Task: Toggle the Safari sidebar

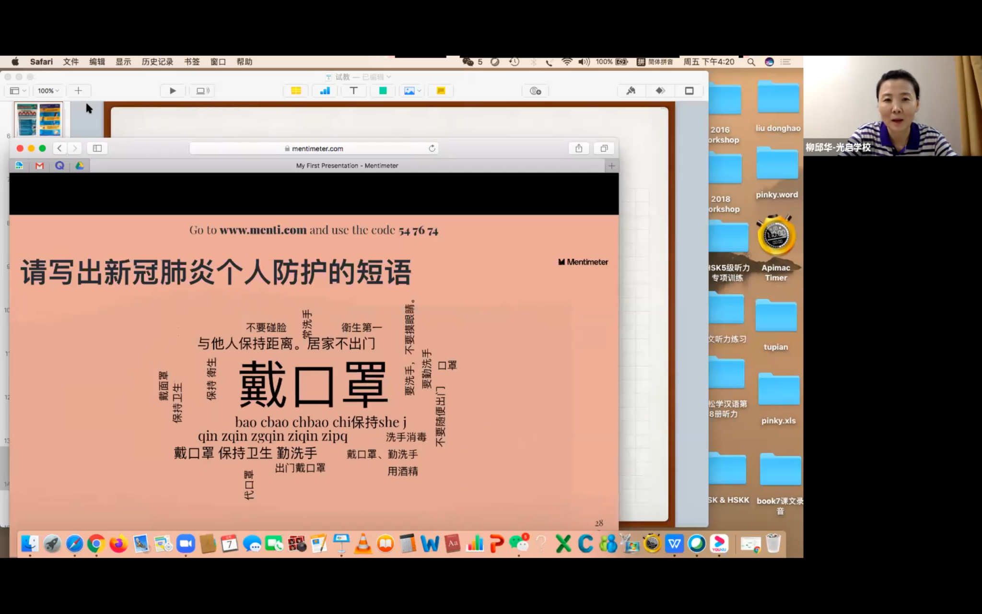Action: tap(97, 148)
